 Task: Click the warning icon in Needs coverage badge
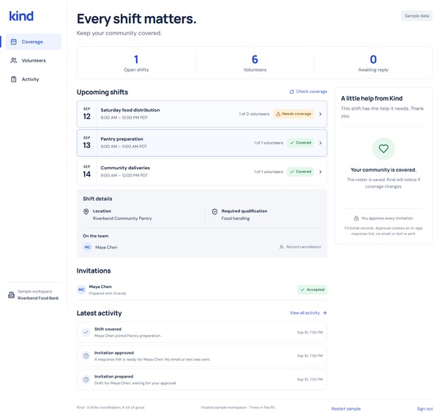(278, 114)
